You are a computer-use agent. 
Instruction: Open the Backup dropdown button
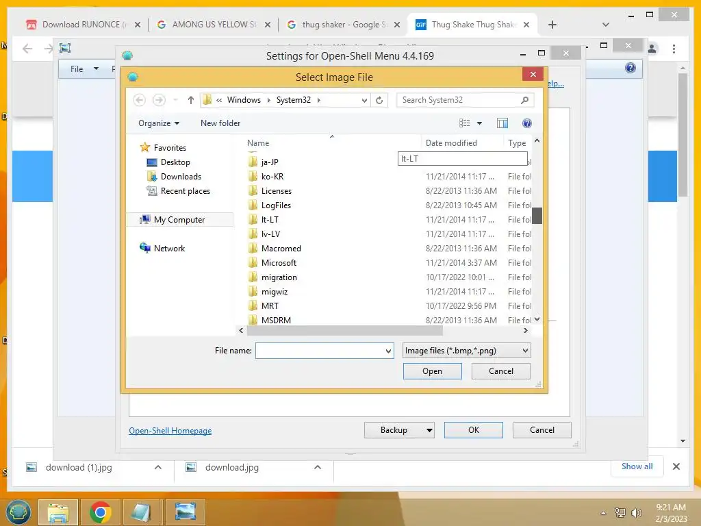(x=399, y=430)
